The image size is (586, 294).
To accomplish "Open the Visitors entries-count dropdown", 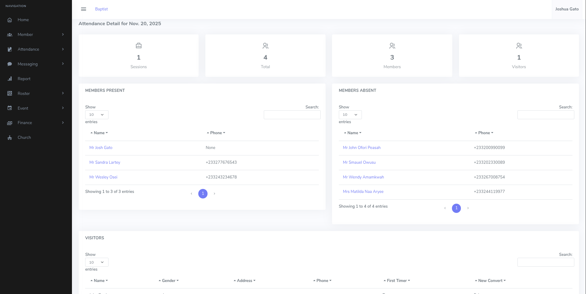I will point(97,262).
